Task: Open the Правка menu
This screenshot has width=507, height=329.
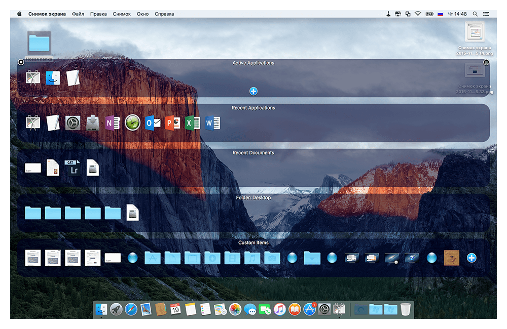Action: pyautogui.click(x=98, y=14)
